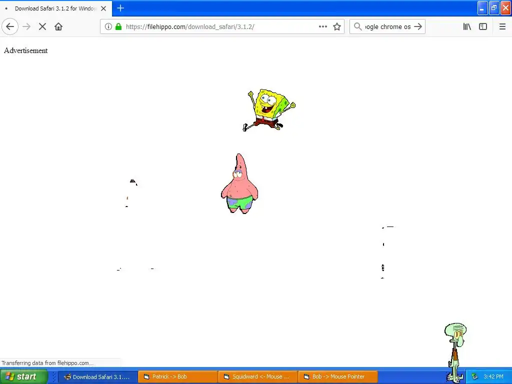
Task: Click 'Transferring data from filehippo.com' status text
Action: [47, 363]
